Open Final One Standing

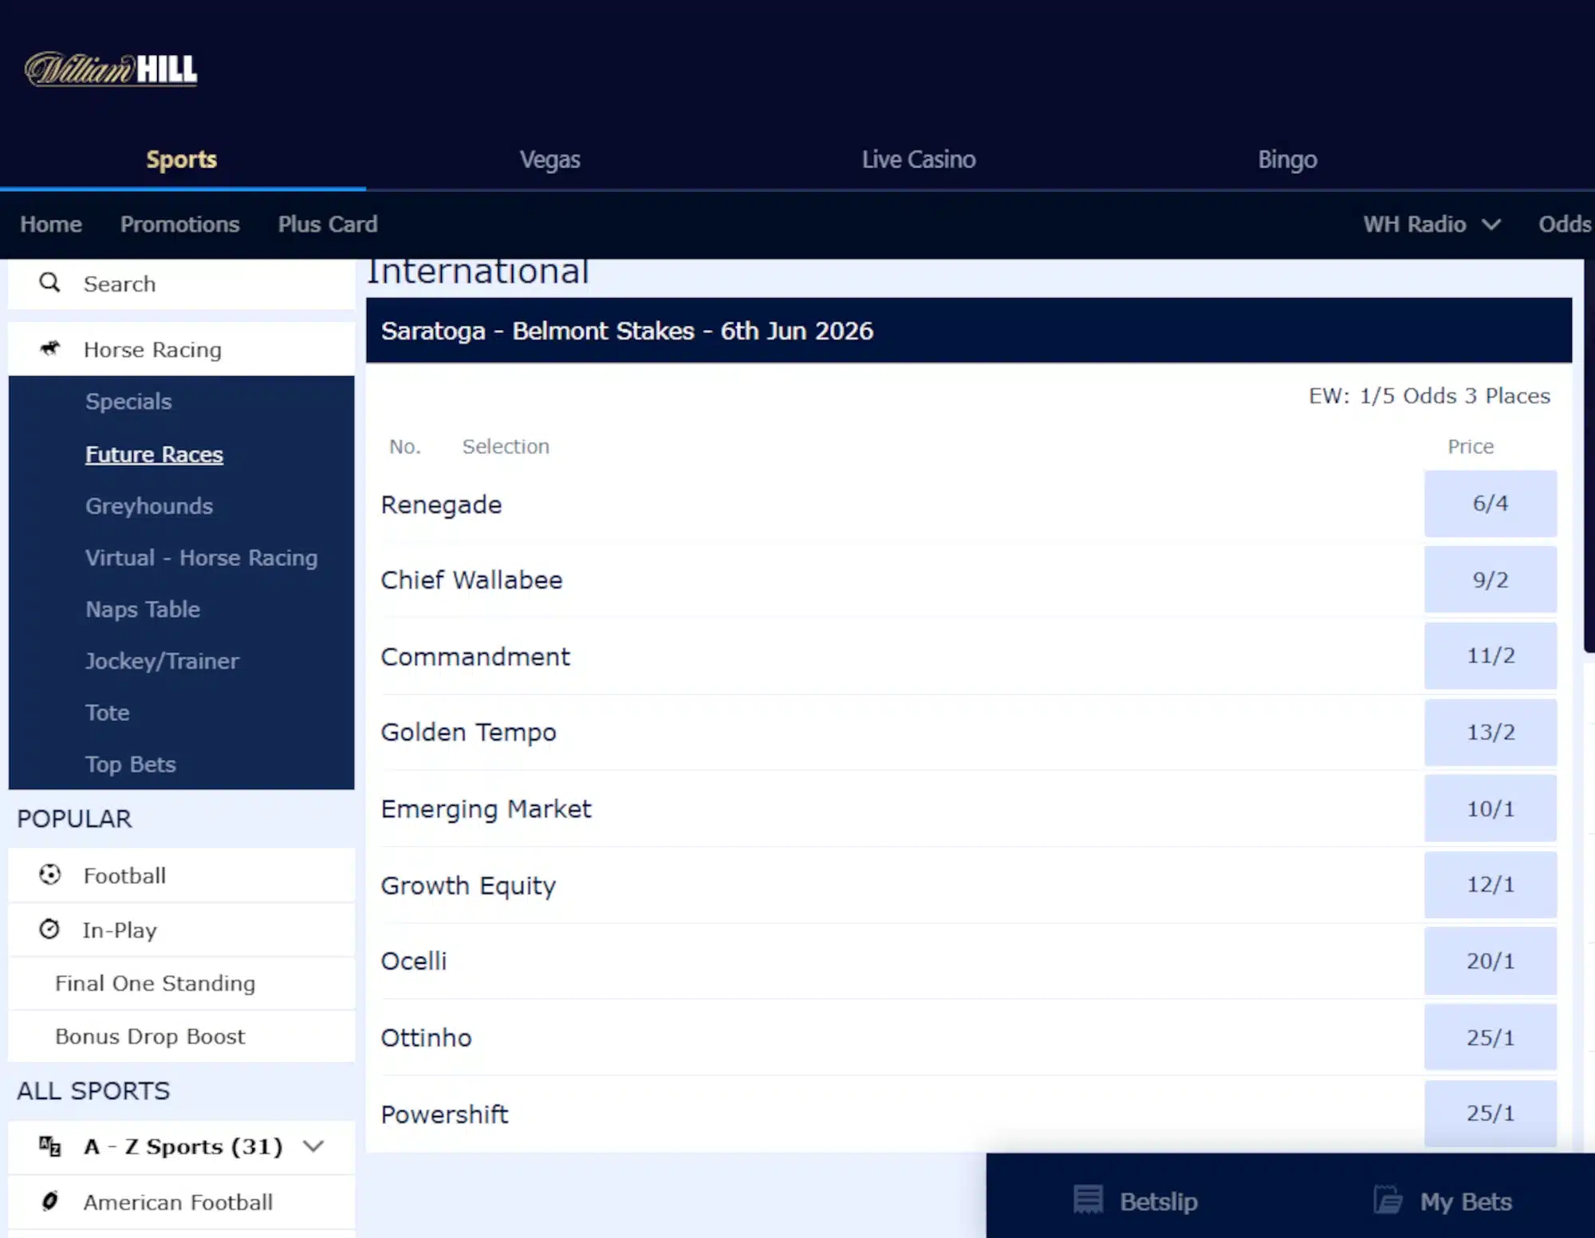182,984
